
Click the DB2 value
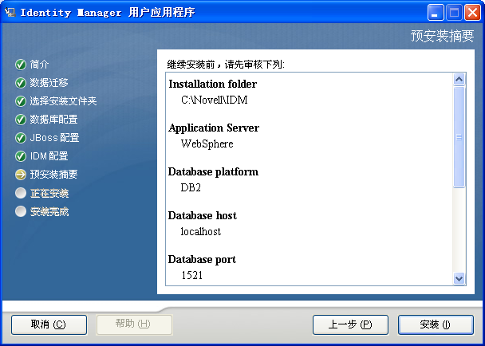tap(191, 187)
